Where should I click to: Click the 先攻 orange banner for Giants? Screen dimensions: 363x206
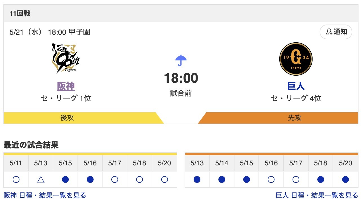pyautogui.click(x=295, y=118)
